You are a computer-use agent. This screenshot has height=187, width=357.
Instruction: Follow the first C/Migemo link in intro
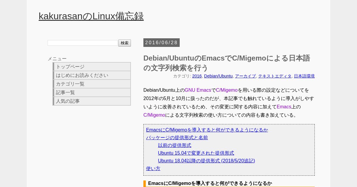tap(227, 90)
